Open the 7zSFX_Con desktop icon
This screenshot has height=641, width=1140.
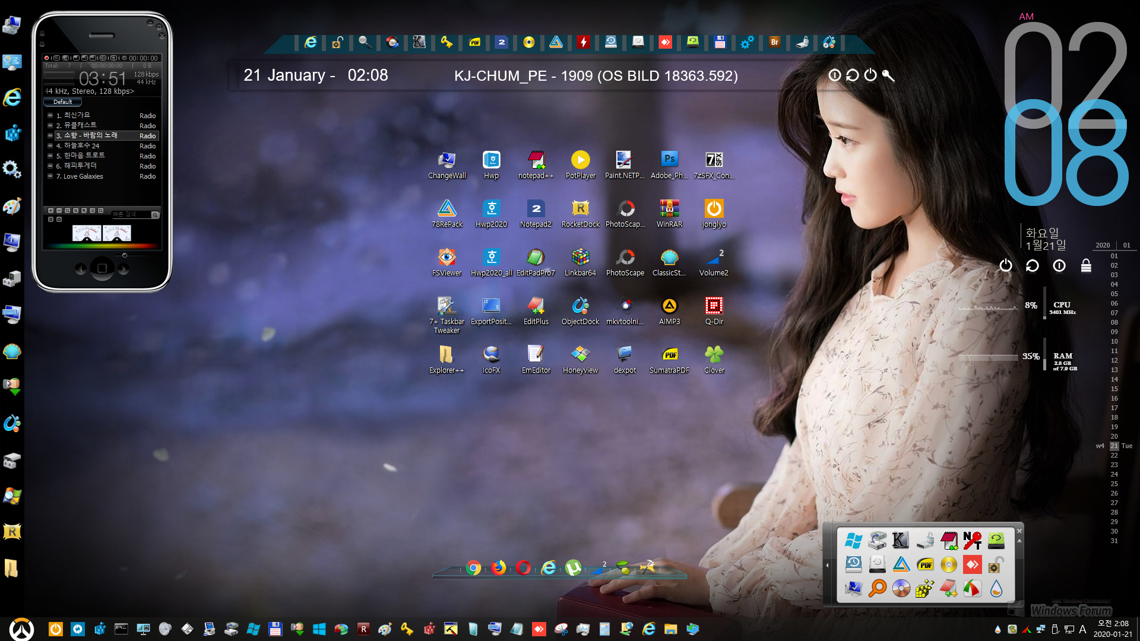click(x=714, y=165)
